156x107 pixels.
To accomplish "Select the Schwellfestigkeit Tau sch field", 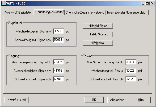I will point(131,79).
